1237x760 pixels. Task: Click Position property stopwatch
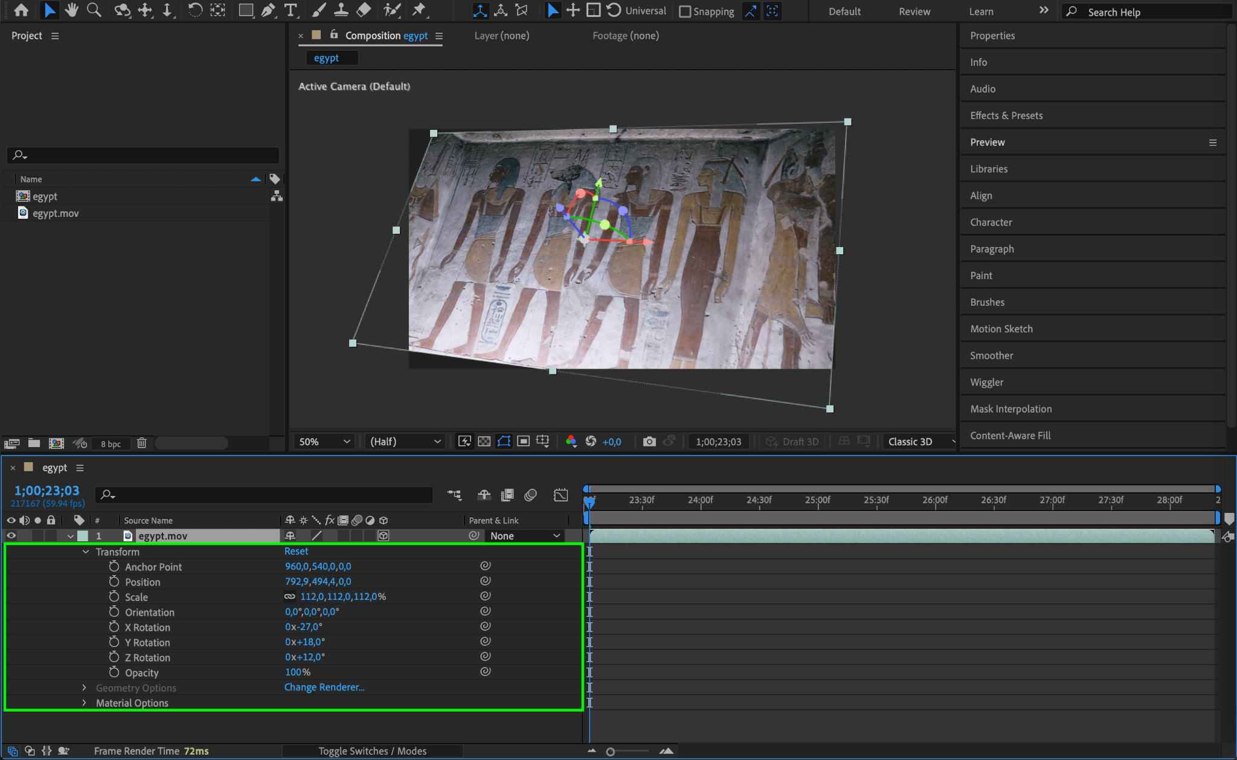coord(114,581)
